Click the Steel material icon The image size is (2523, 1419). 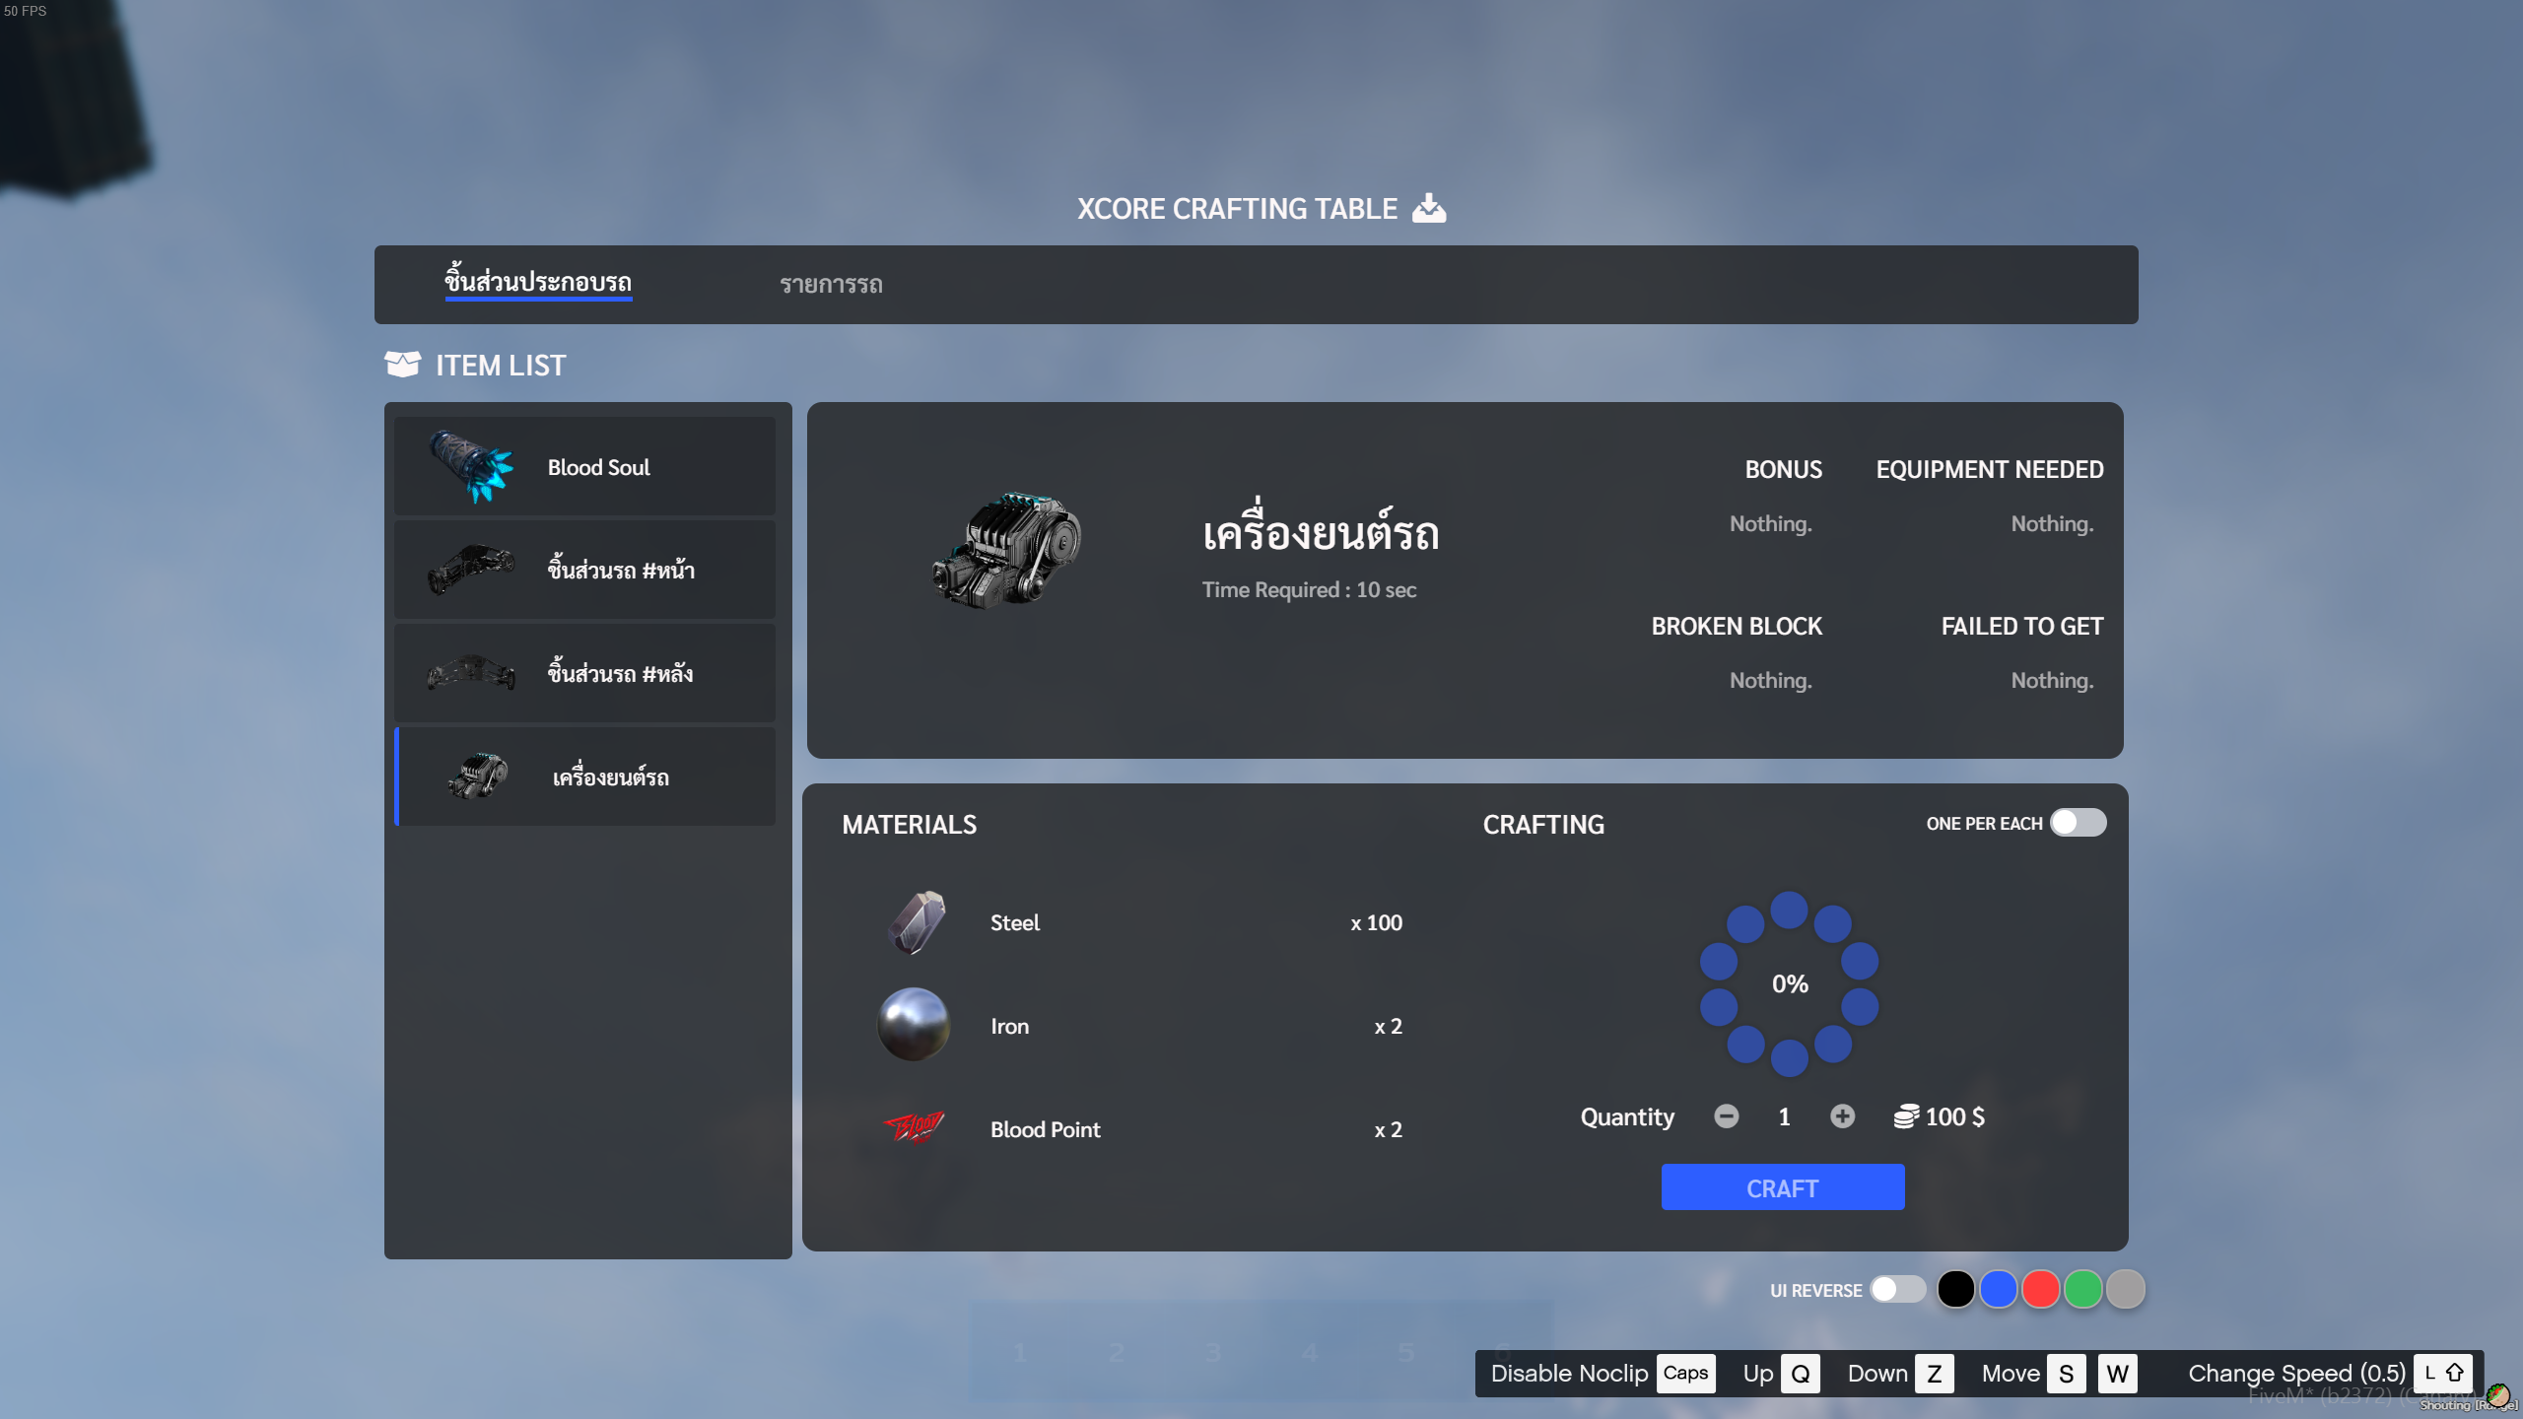(x=916, y=922)
